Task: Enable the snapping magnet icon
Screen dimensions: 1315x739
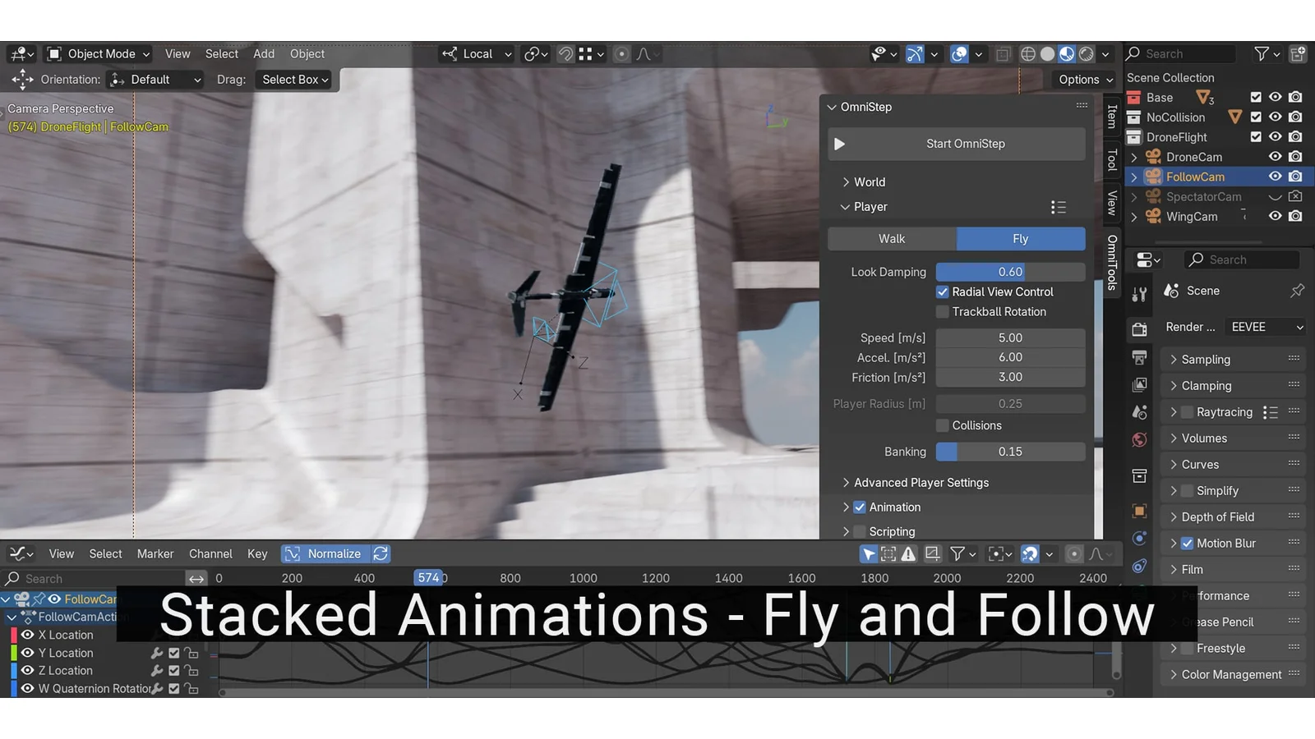Action: 565,53
